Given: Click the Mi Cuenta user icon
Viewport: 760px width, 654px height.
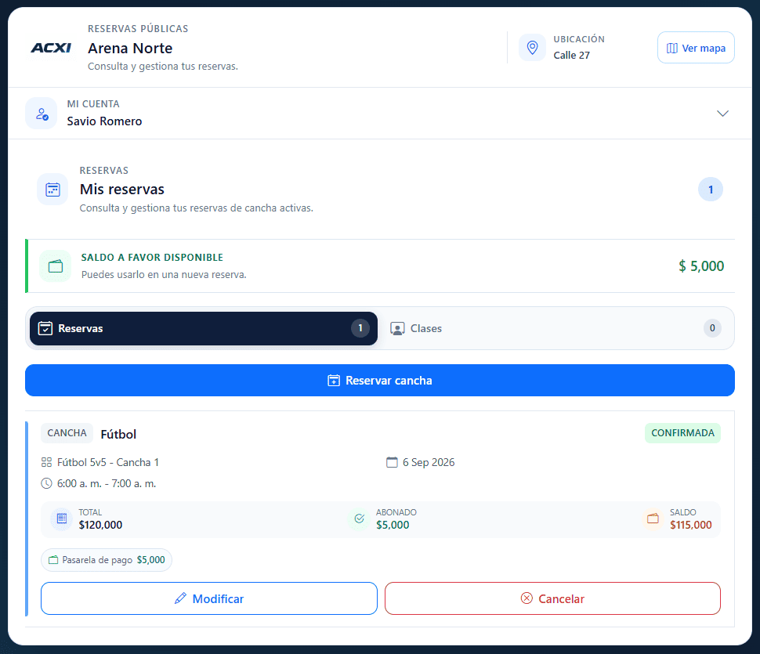Looking at the screenshot, I should tap(42, 114).
